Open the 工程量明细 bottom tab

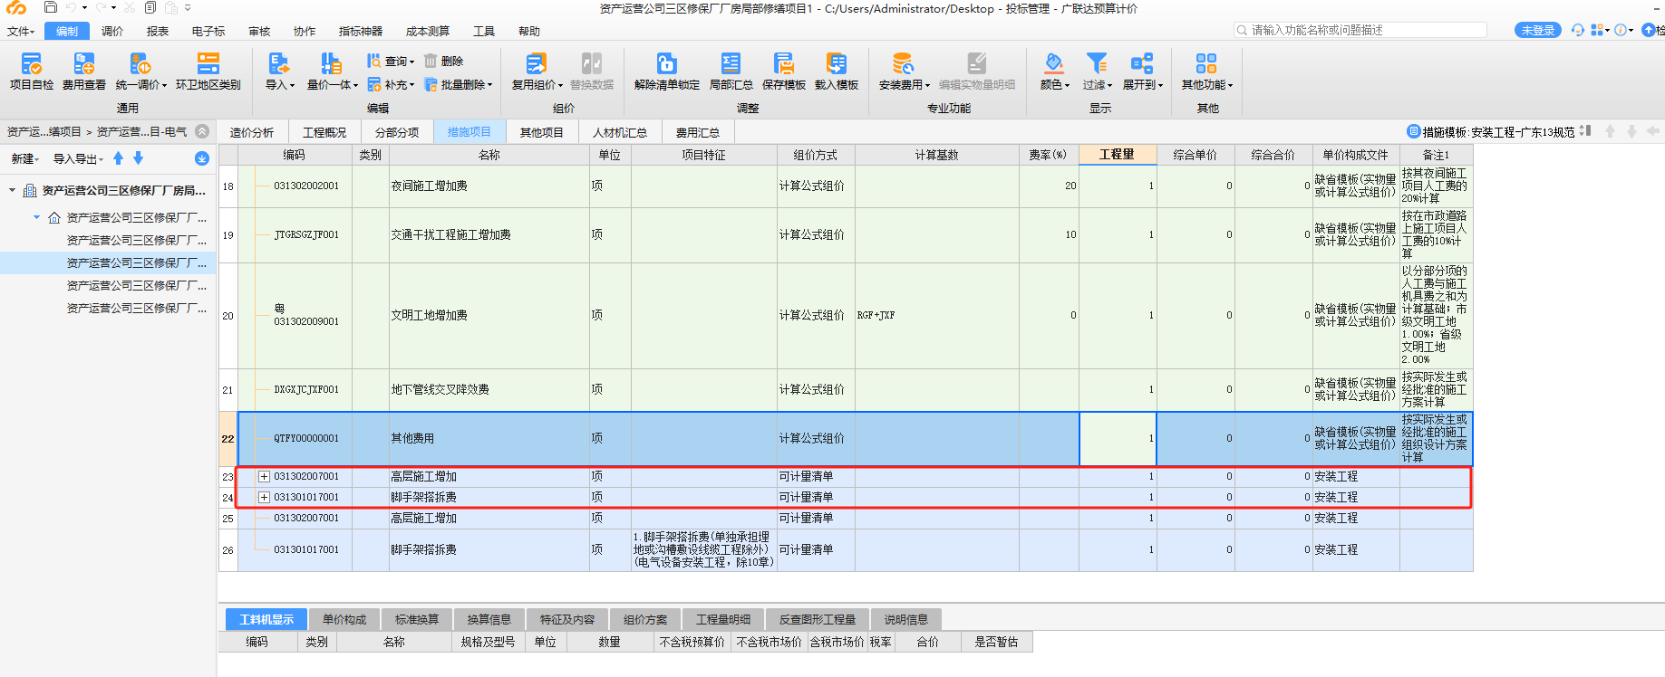(x=723, y=619)
